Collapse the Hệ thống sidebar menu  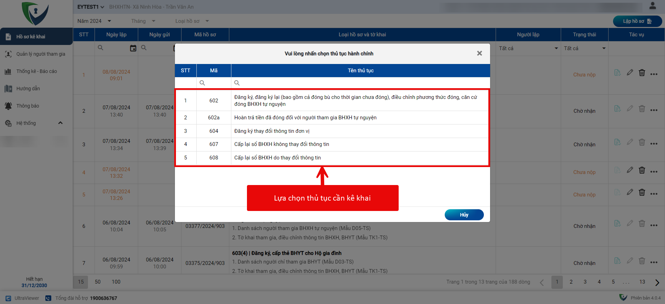60,123
